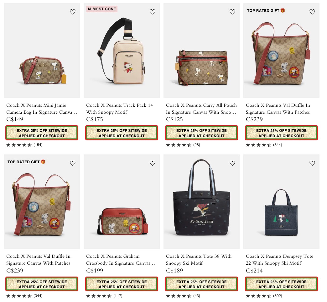Viewport: 327px width, 302px height.
Task: Favorite the Graham Crossbody heart icon
Action: click(153, 163)
